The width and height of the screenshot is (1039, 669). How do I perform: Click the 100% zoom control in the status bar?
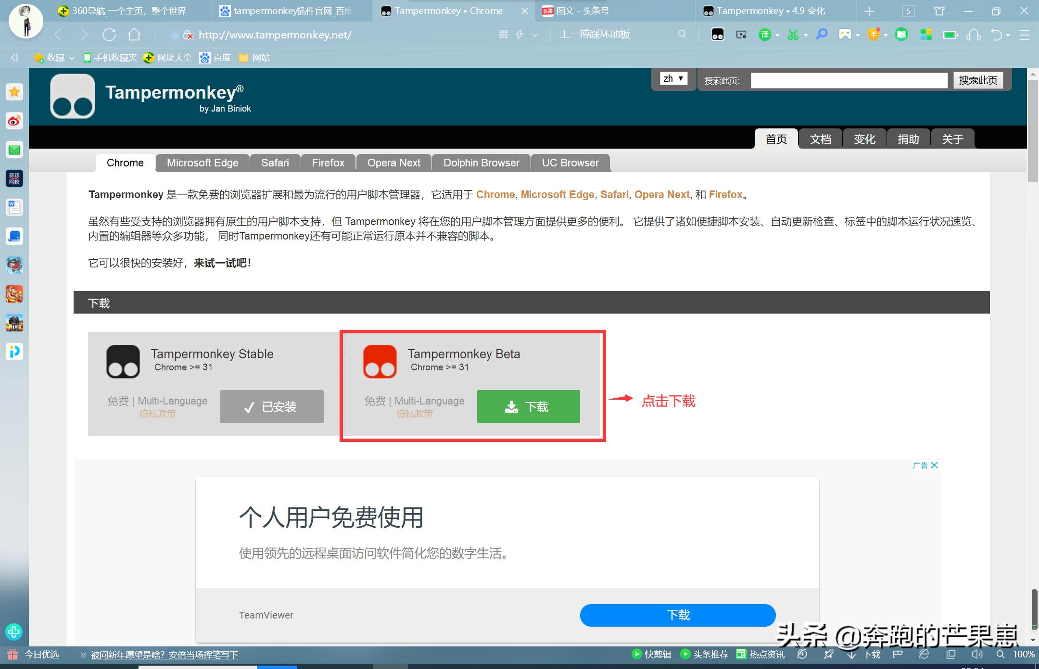coord(1021,654)
